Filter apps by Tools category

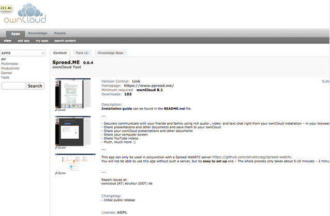[5, 78]
